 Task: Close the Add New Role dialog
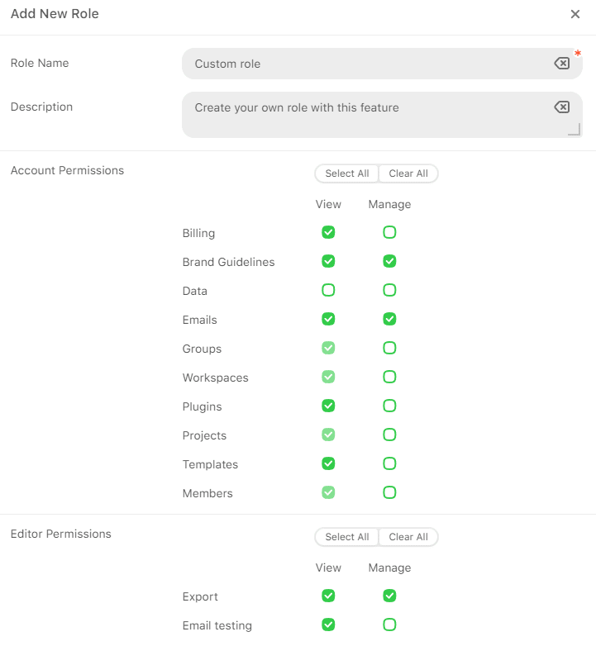(x=575, y=14)
